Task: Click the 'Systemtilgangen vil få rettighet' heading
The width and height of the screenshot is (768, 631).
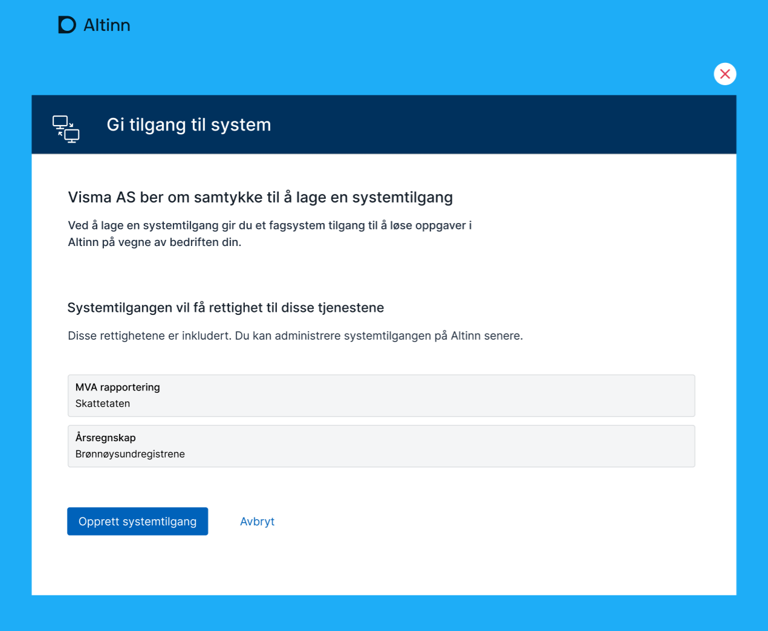Action: 226,308
